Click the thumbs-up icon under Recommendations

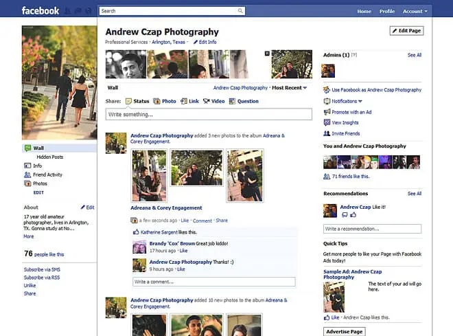coord(353,215)
